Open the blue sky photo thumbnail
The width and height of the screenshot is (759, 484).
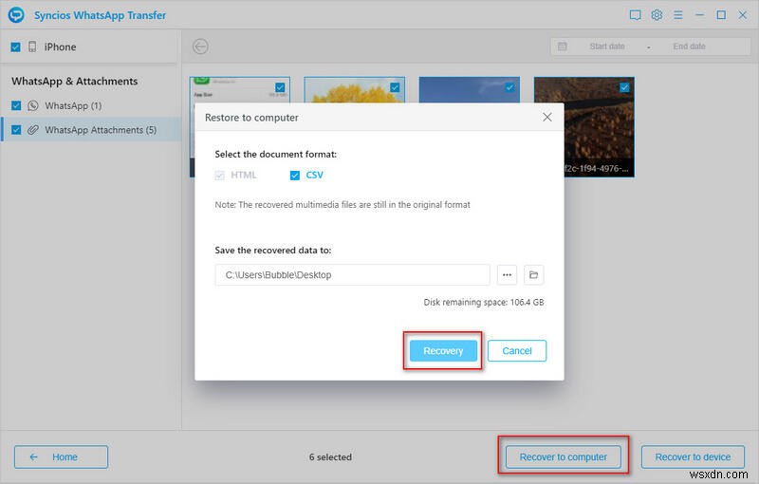(x=469, y=90)
